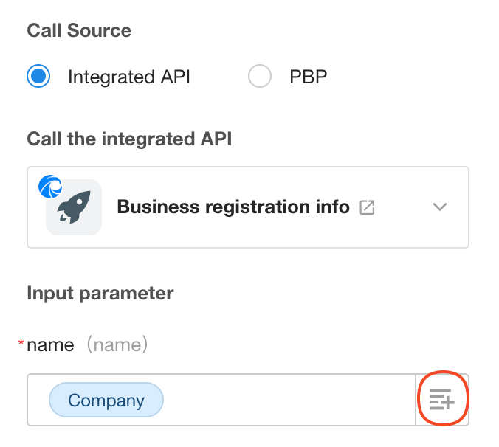
Task: Click the rocket API icon
Action: coord(74,207)
